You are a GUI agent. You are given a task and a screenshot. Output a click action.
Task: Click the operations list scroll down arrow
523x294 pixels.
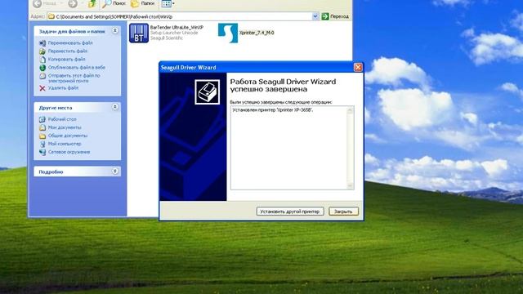(x=350, y=185)
